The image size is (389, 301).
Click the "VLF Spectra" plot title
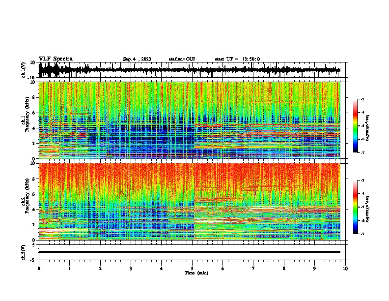(x=56, y=59)
